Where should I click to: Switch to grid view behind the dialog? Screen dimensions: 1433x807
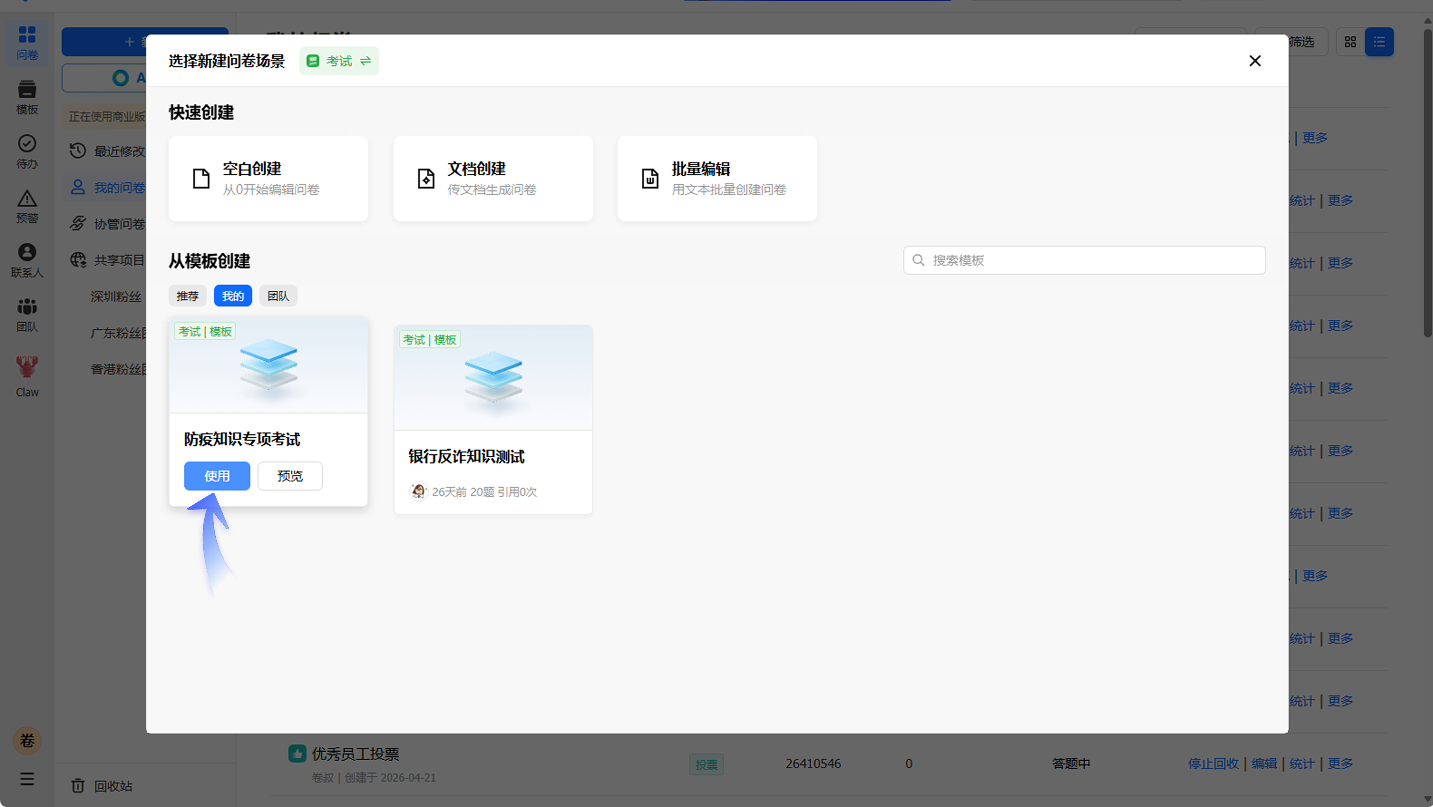[1350, 42]
